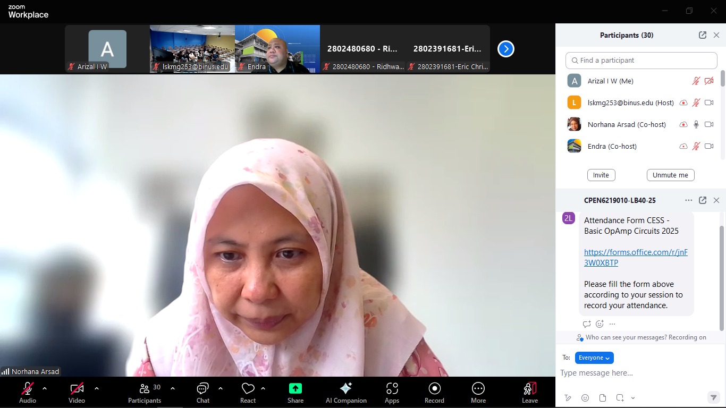Add emoji reaction to attendance message
The image size is (726, 408).
(600, 324)
